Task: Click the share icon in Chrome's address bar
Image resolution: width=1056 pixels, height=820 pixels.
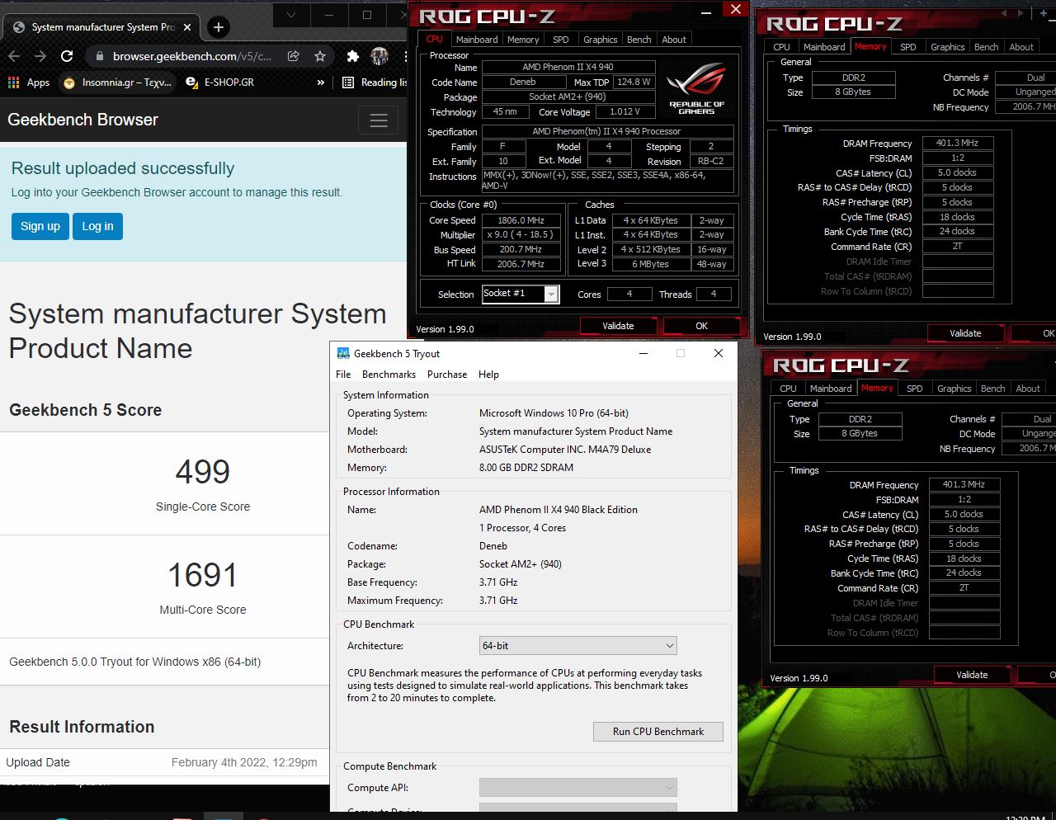Action: pyautogui.click(x=293, y=56)
